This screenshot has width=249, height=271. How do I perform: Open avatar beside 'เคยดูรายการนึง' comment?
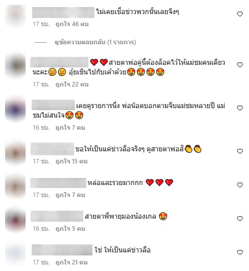(x=16, y=109)
